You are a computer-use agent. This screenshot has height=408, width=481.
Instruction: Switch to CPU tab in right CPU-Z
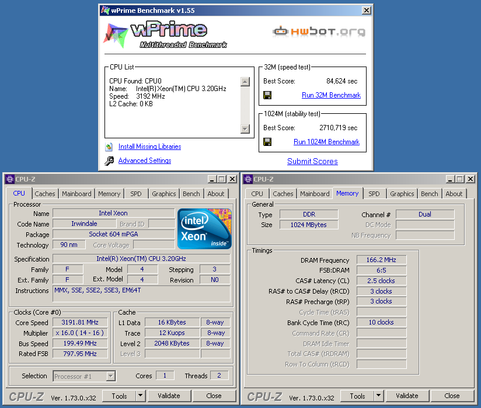tap(257, 194)
